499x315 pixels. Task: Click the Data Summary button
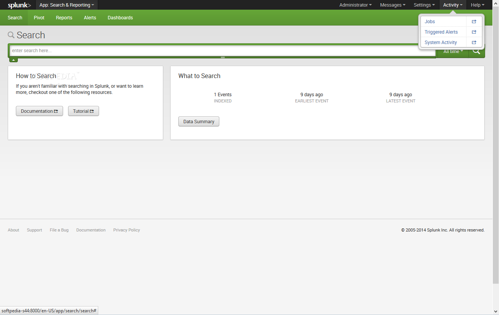[x=199, y=121]
